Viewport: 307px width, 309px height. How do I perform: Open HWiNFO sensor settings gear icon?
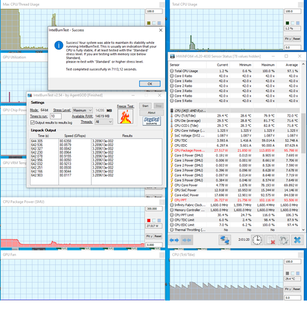tap(284, 240)
